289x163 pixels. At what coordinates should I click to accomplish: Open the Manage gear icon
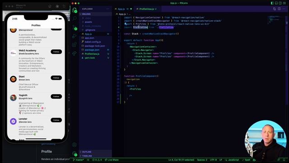click(x=75, y=153)
